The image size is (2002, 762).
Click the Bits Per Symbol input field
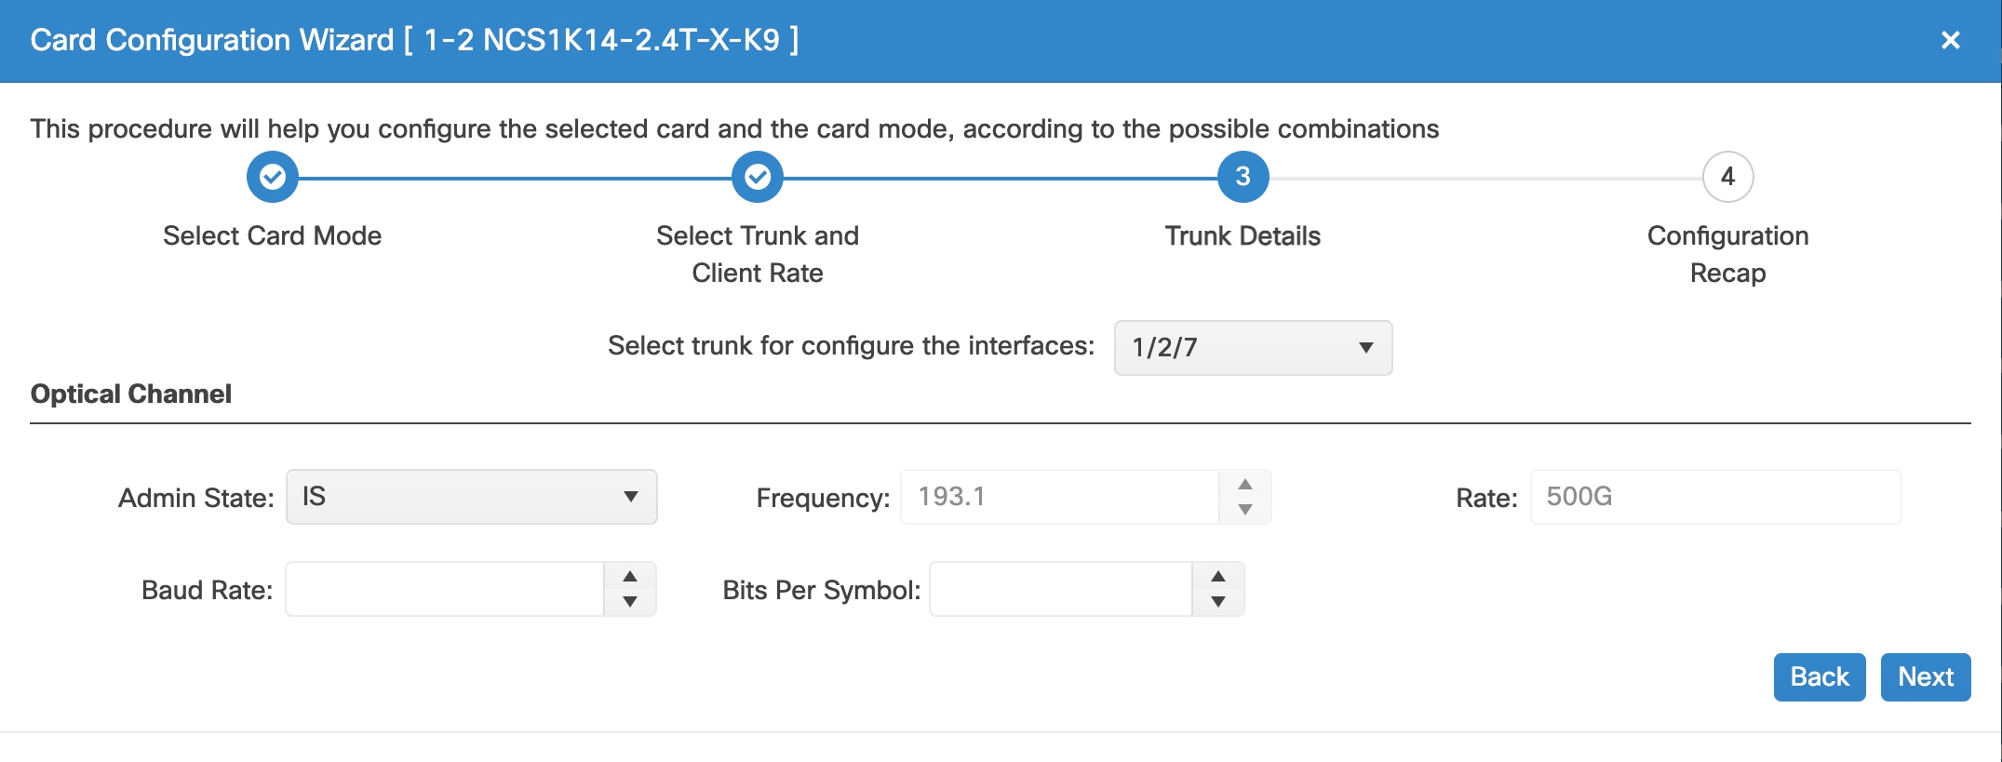1061,589
